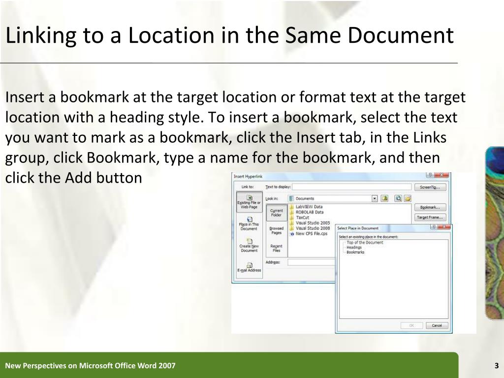The width and height of the screenshot is (504, 378).
Task: Click the Browse the Web icon
Action: [398, 198]
